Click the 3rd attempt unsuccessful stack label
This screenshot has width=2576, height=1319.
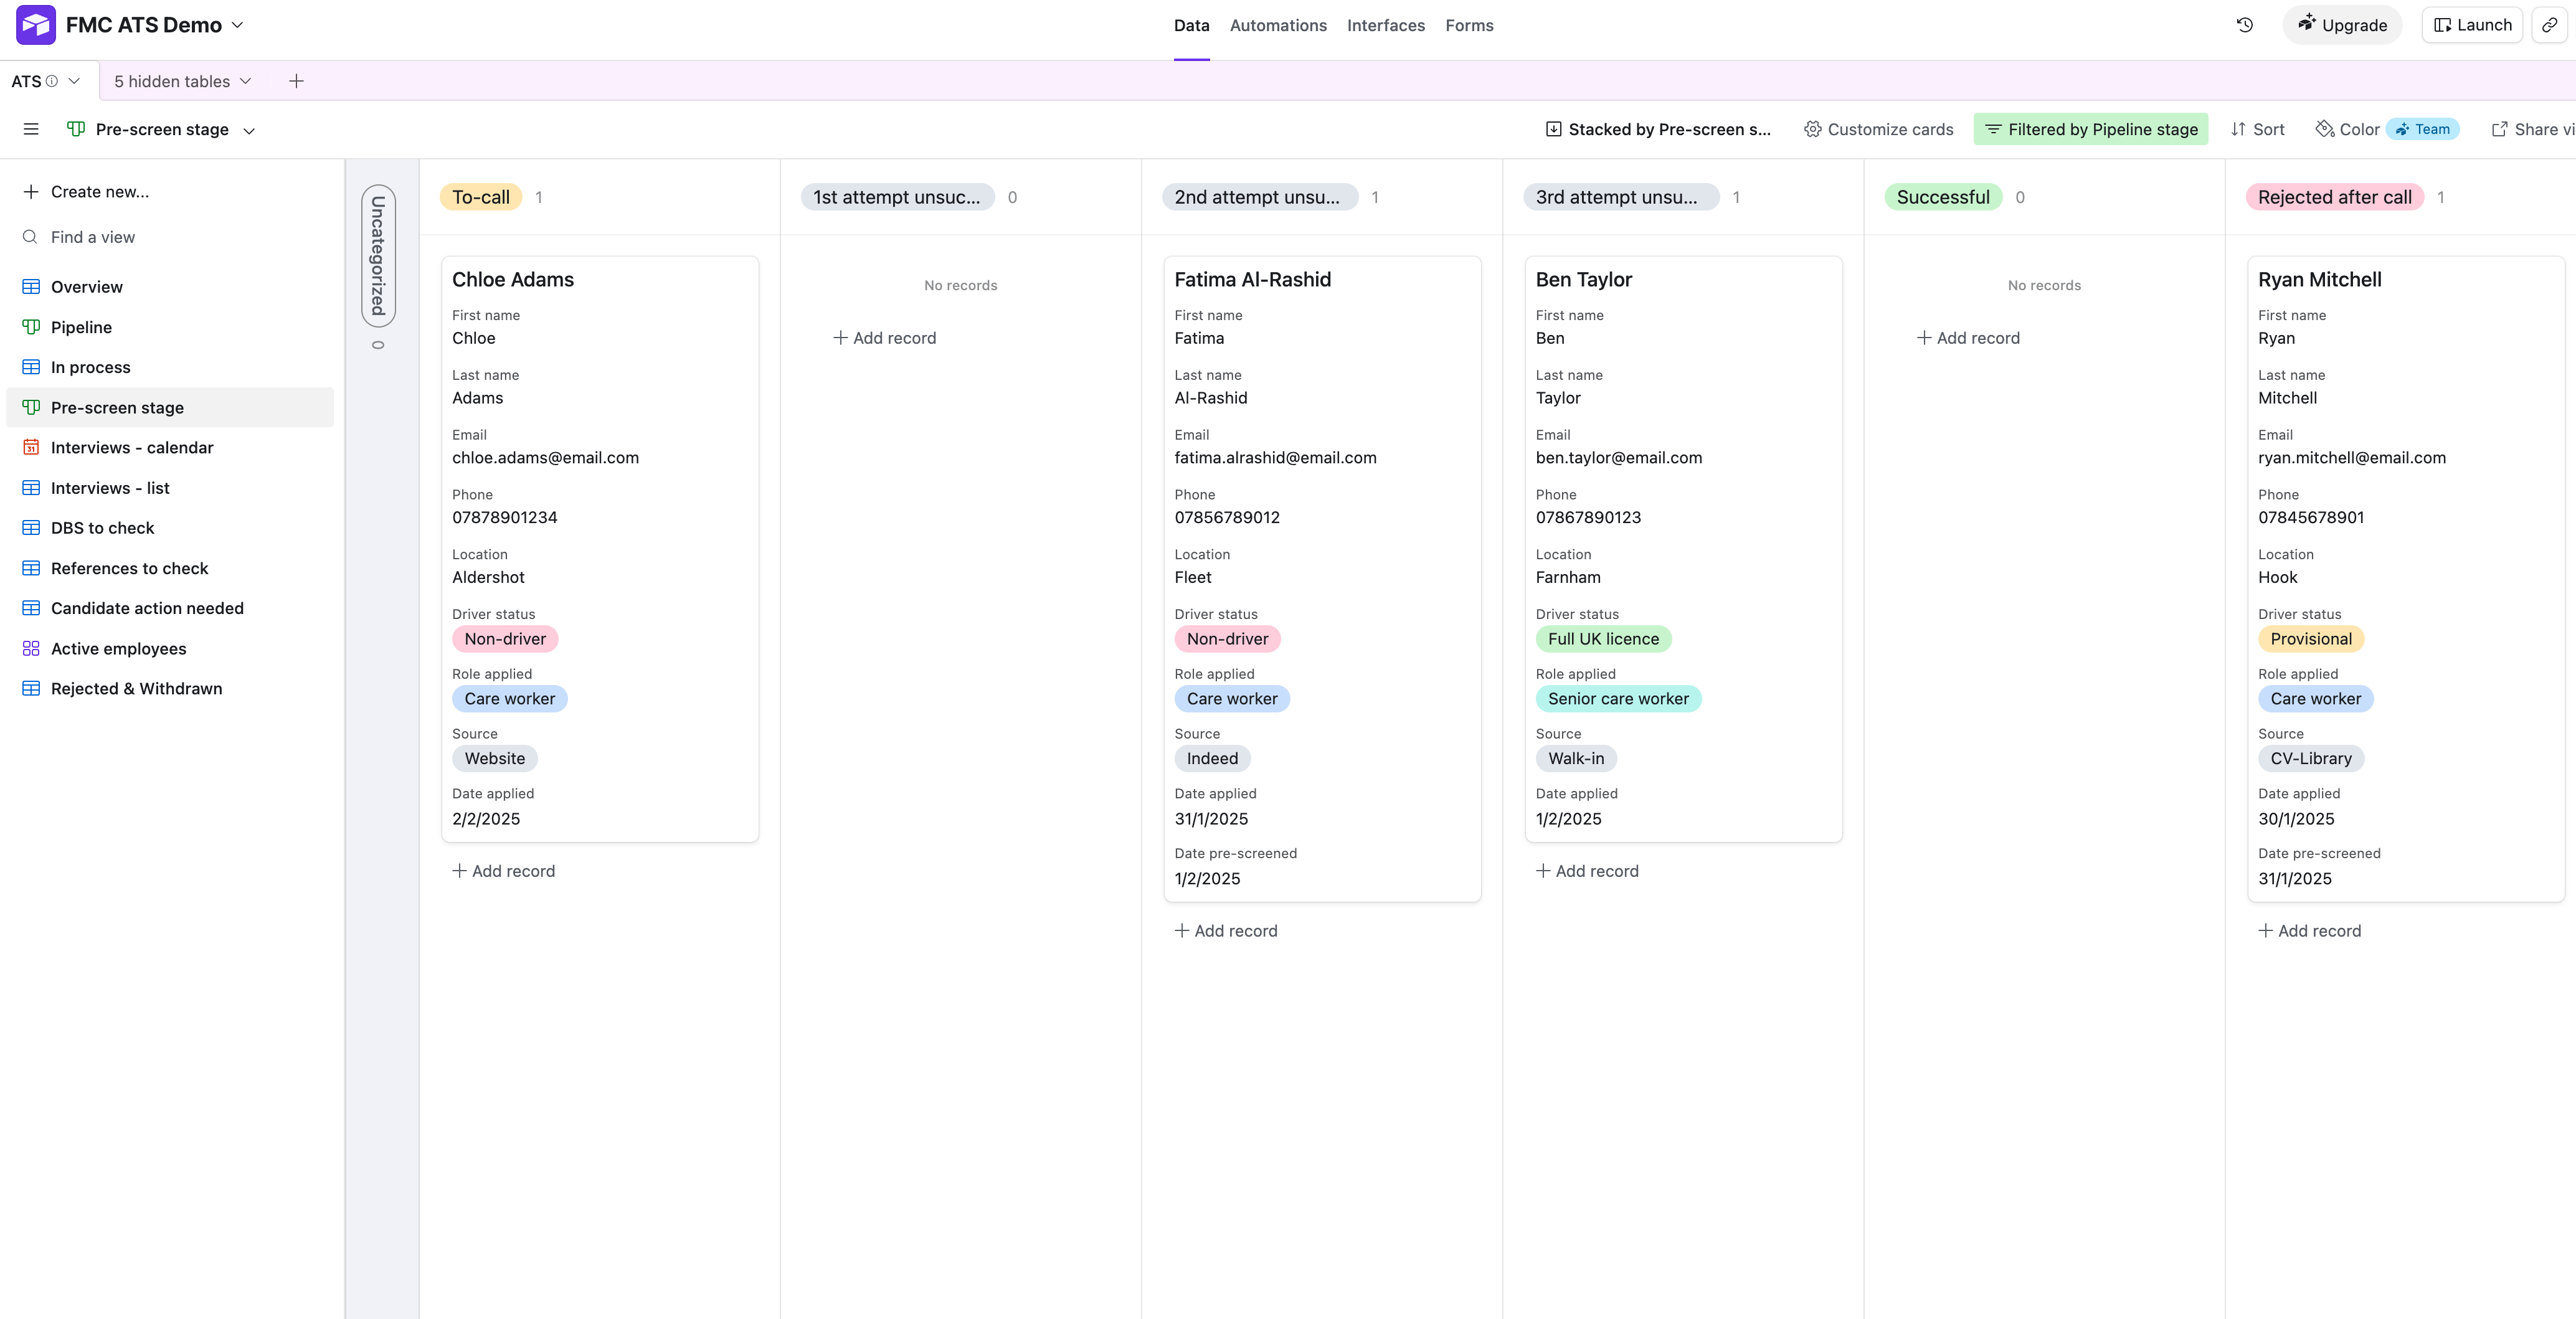1620,197
